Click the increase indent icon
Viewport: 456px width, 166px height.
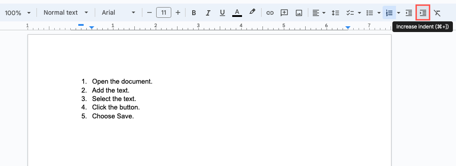(423, 13)
